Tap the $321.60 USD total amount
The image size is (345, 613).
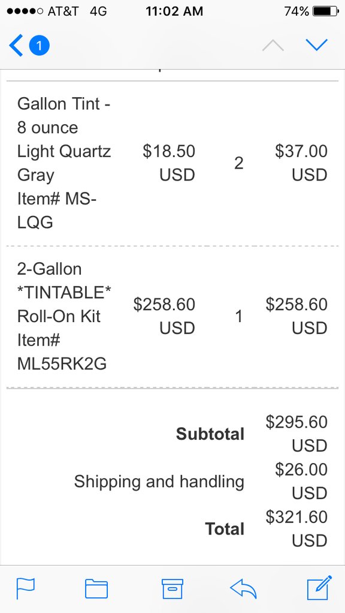pyautogui.click(x=296, y=529)
